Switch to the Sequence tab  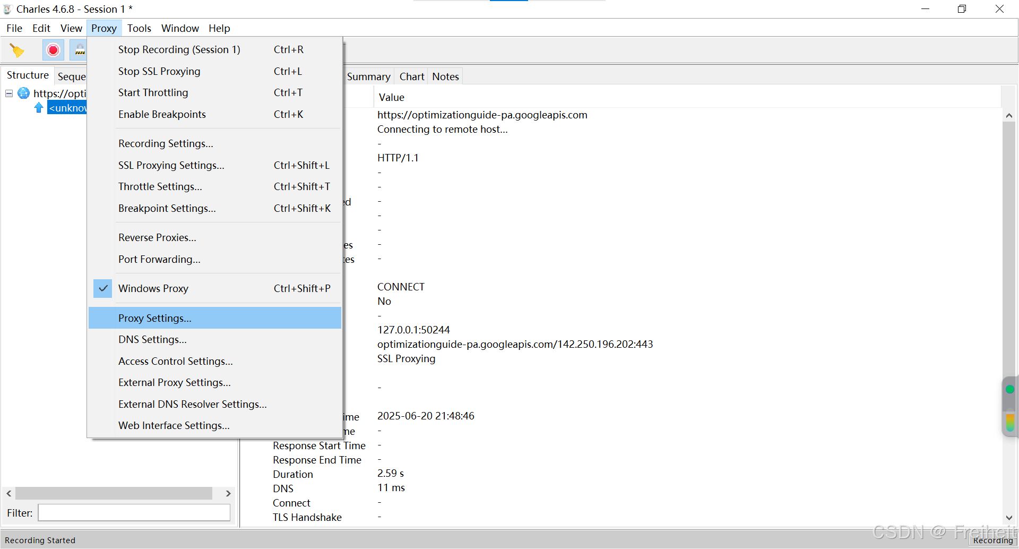71,76
